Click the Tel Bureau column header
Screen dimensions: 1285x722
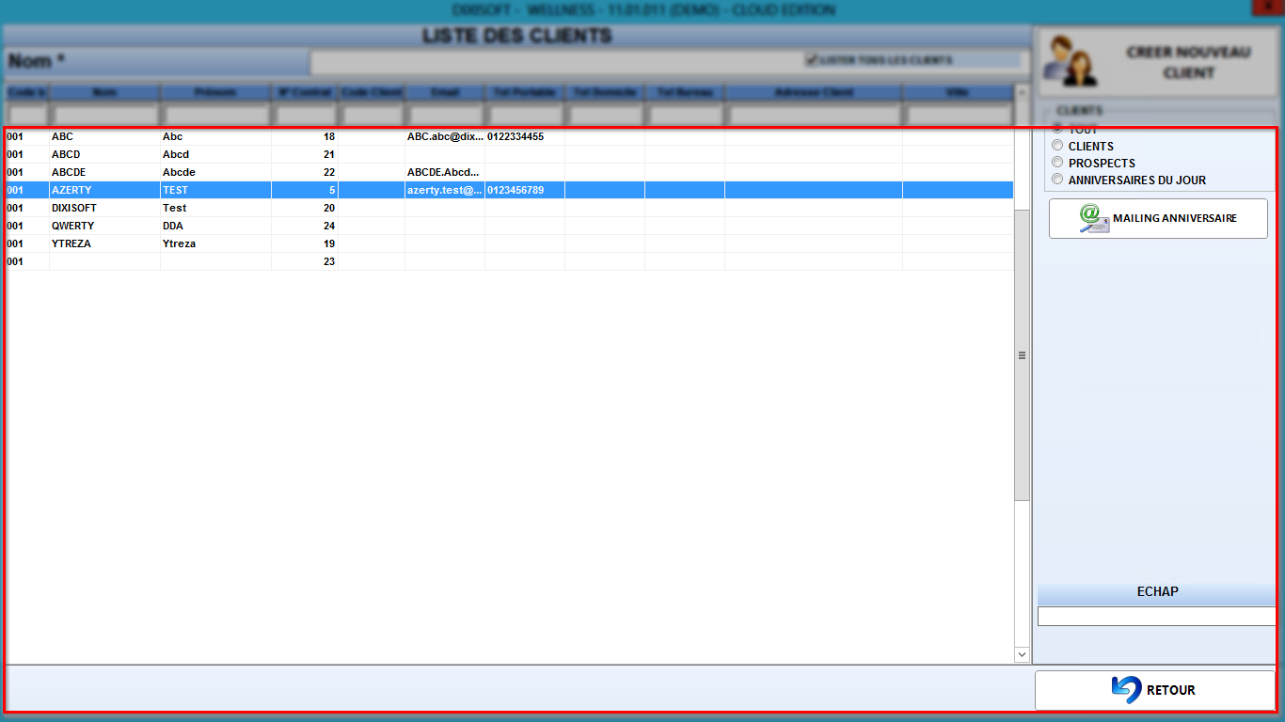coord(685,93)
